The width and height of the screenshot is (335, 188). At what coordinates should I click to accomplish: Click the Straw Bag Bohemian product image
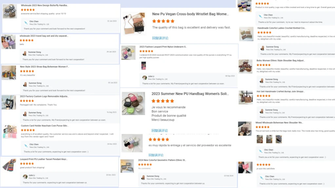[x=9, y=73]
